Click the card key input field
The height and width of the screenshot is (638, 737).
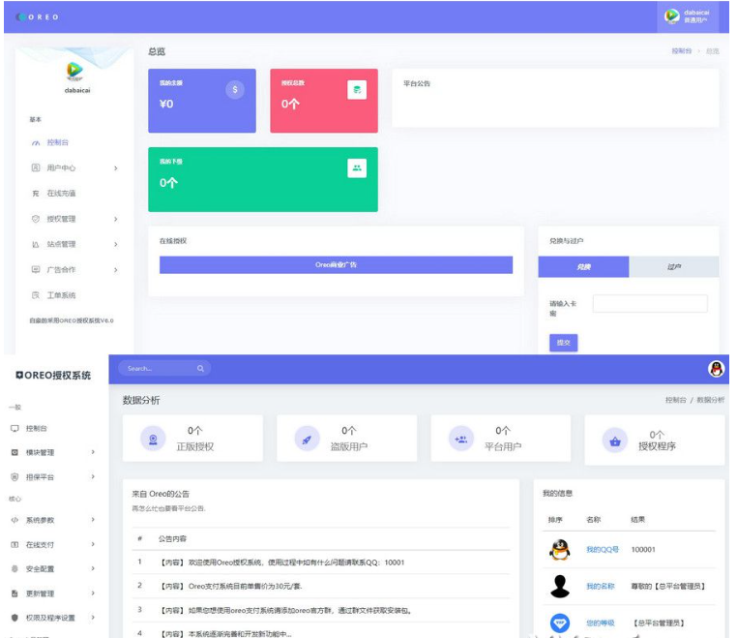(x=649, y=304)
